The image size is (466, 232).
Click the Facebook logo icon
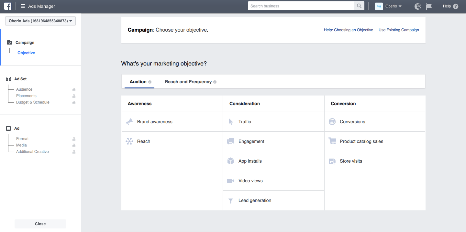(x=7, y=6)
